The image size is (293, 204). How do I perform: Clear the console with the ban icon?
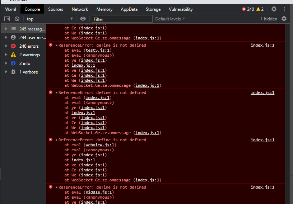(x=17, y=19)
